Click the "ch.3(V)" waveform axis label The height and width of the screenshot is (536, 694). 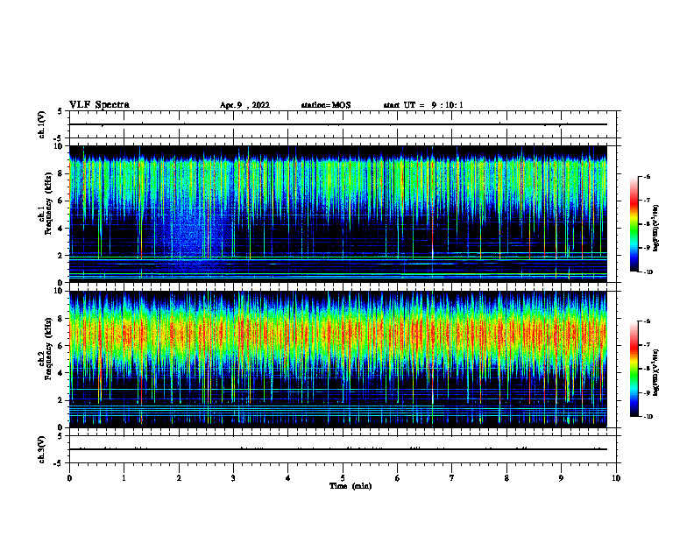click(x=41, y=449)
